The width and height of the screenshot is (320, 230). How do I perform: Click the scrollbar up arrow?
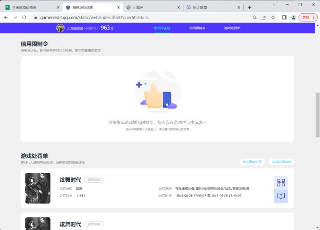point(317,25)
